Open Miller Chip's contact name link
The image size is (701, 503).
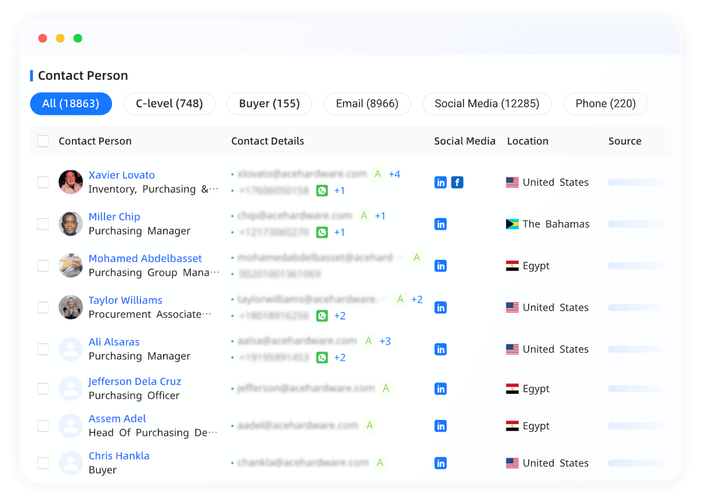coord(114,216)
